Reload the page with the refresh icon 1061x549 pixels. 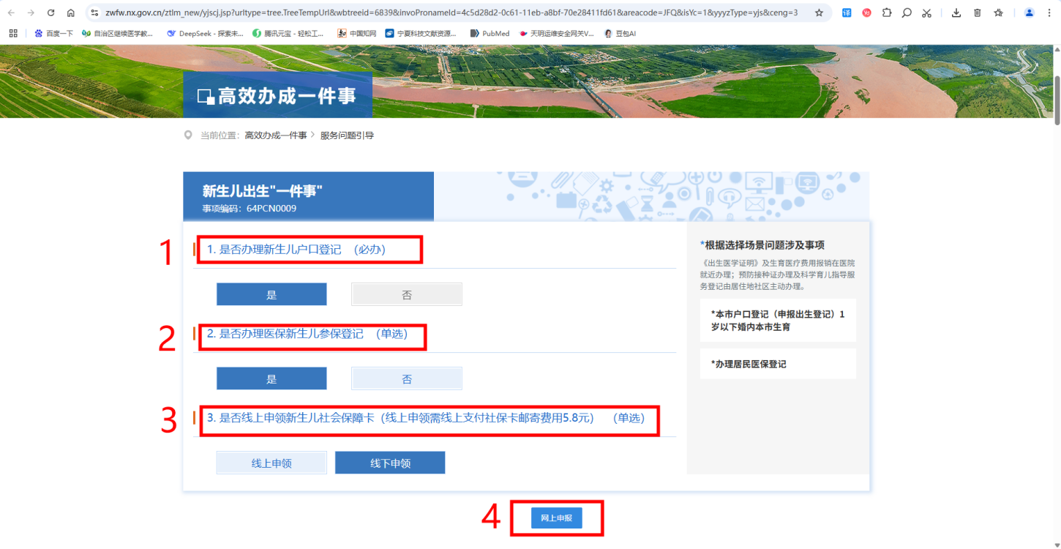click(50, 12)
